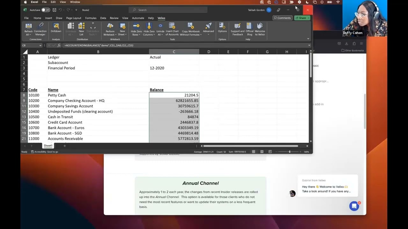Select row 8 header
Viewport: 408px width, 229px height.
(24, 95)
